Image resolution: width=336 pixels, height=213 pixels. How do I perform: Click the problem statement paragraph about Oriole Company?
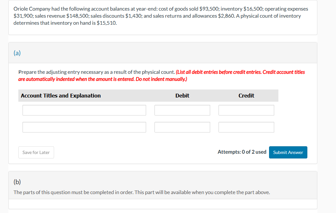[161, 15]
